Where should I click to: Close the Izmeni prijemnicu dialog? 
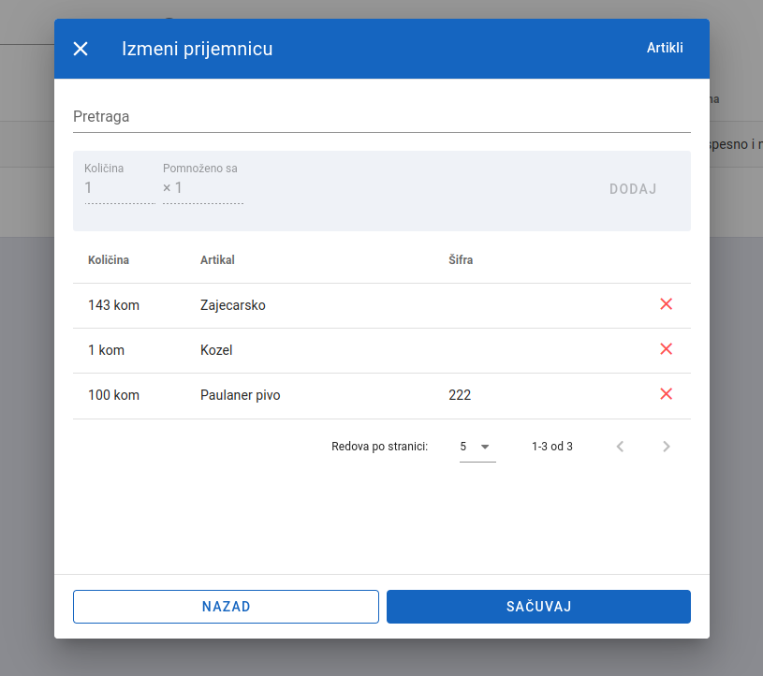pos(81,49)
